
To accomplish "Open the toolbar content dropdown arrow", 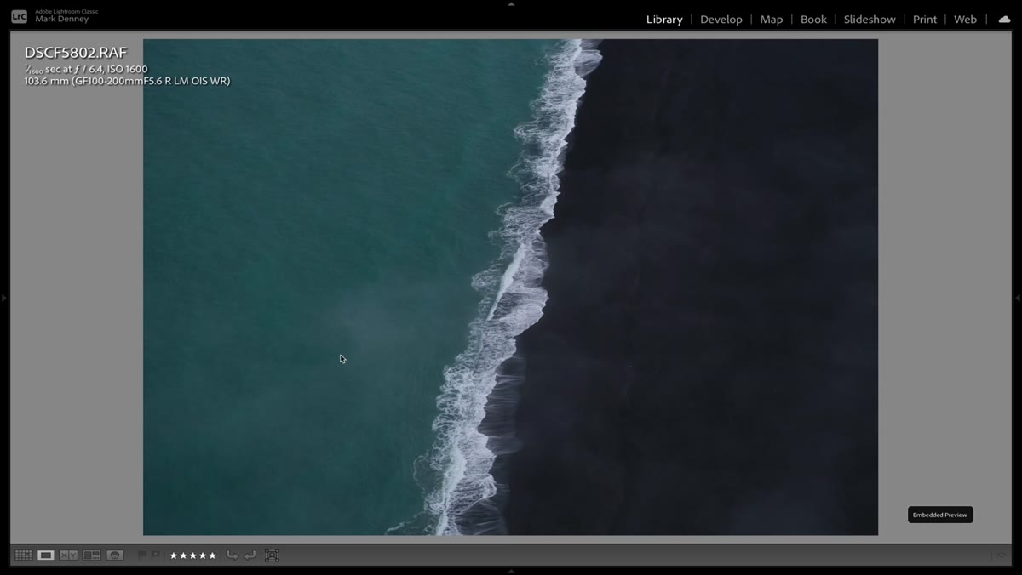I will click(1002, 555).
